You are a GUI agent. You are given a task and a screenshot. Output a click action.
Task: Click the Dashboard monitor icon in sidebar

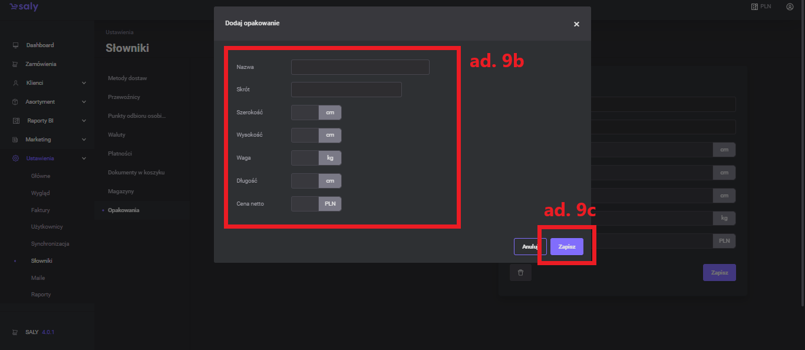(15, 45)
